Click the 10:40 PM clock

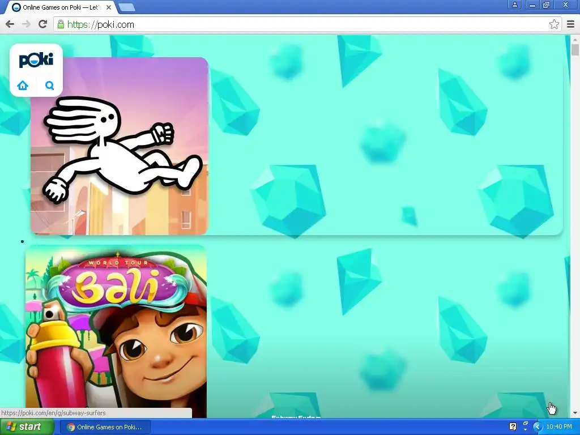[x=559, y=427]
